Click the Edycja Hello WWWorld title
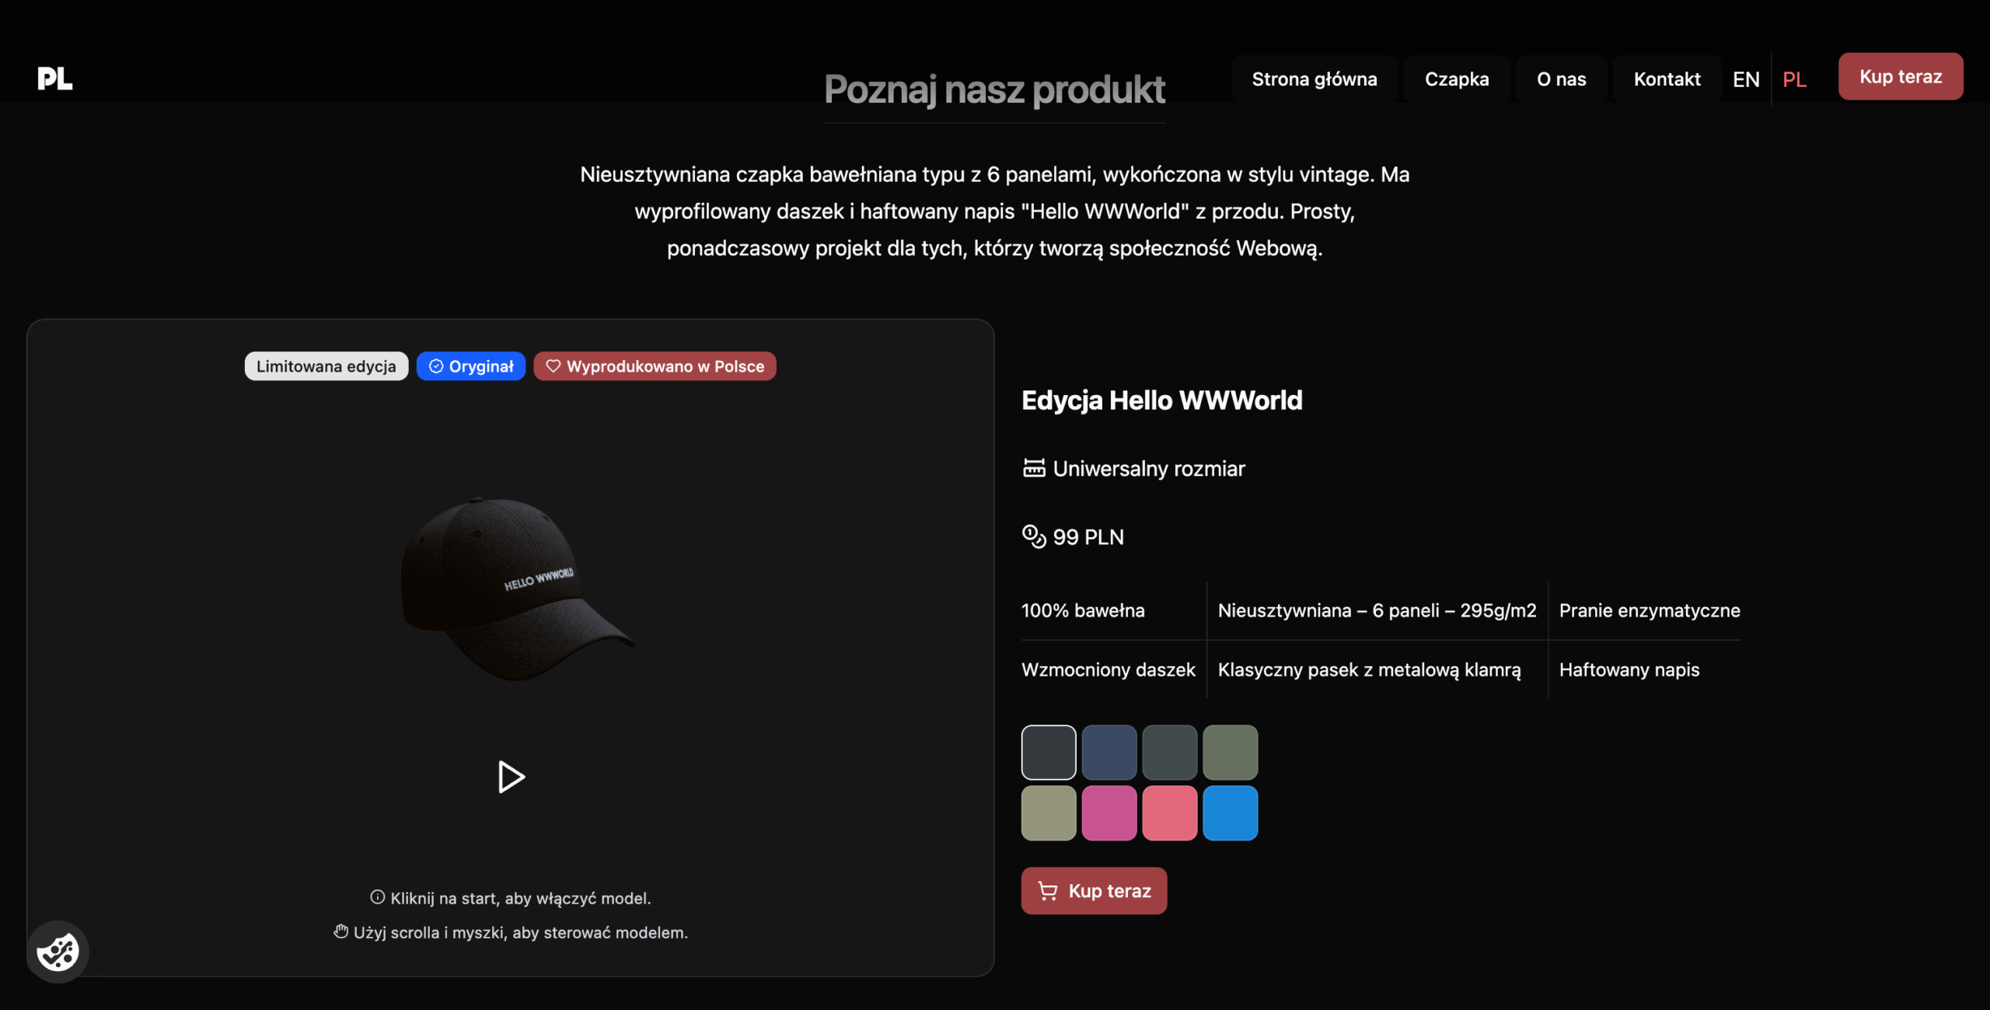The width and height of the screenshot is (1990, 1010). pos(1162,400)
